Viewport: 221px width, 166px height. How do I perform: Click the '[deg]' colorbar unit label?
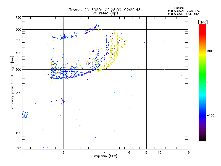[203, 22]
